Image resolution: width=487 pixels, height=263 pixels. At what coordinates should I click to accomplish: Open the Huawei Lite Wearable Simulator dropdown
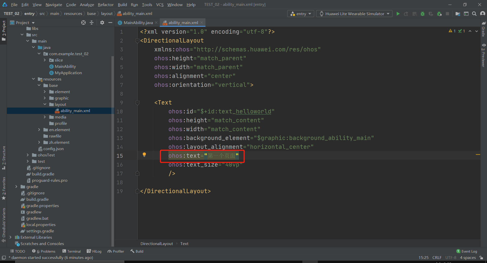[354, 14]
